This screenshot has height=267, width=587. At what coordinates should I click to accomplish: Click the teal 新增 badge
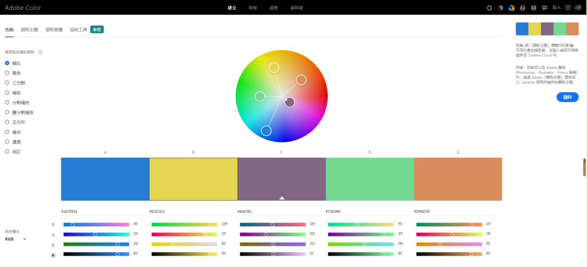pyautogui.click(x=97, y=29)
